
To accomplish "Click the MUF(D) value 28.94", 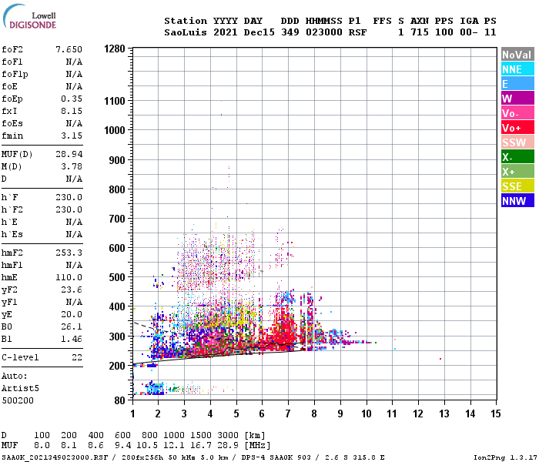I will (69, 154).
